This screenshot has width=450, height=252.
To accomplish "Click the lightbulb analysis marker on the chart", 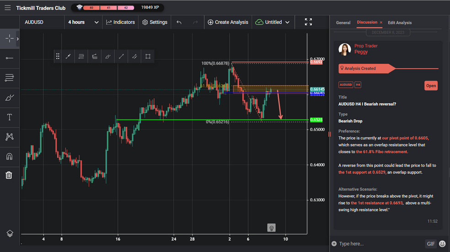I will (x=271, y=228).
